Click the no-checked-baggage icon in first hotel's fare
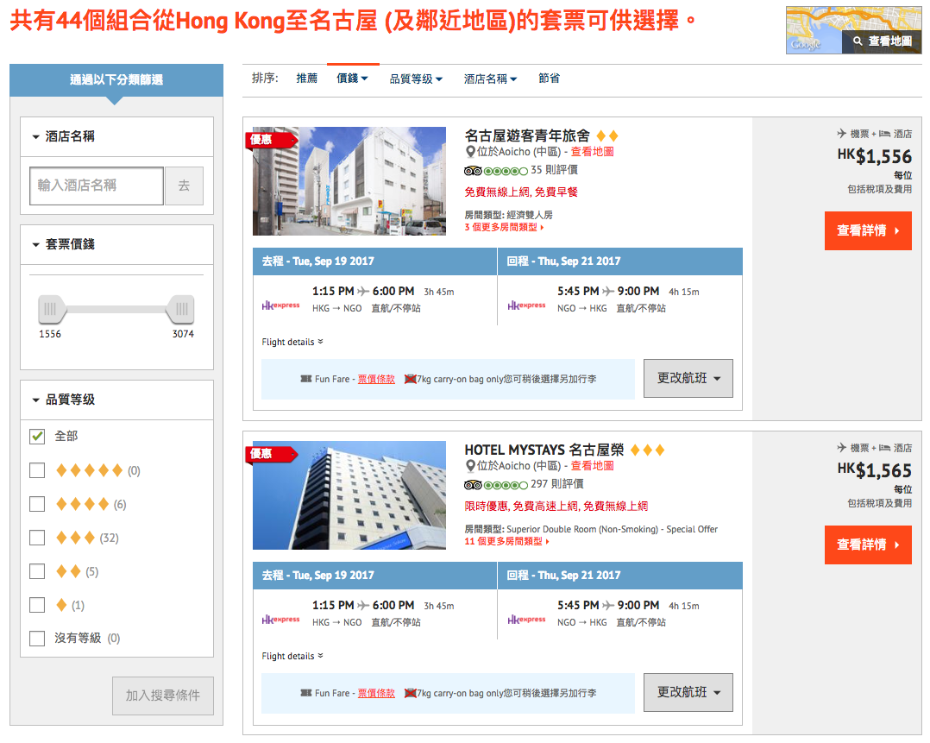This screenshot has height=743, width=930. click(x=410, y=379)
